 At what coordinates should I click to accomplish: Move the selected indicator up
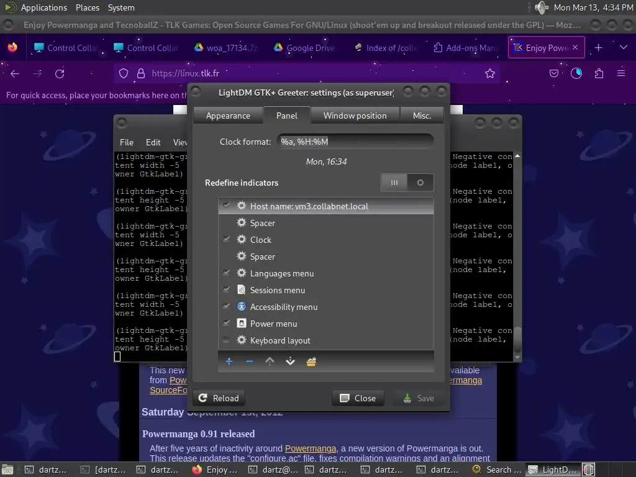[270, 361]
